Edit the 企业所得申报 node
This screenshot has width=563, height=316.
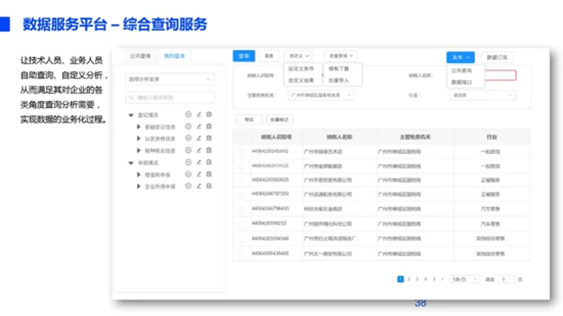pos(198,186)
